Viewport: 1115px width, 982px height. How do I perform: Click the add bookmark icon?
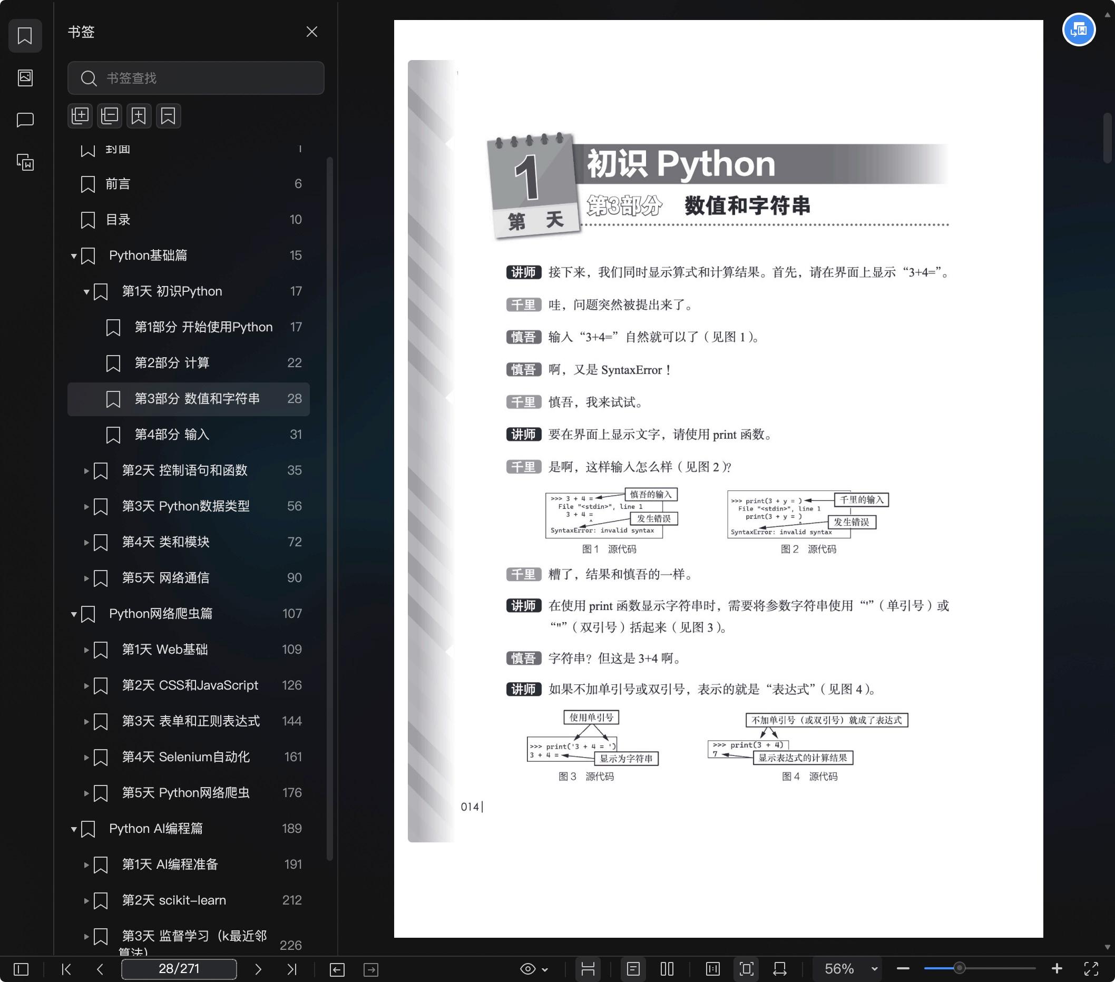tap(139, 115)
